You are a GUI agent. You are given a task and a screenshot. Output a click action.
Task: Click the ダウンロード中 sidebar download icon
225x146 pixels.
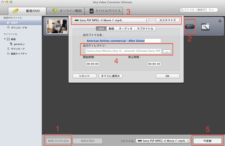tap(8, 27)
